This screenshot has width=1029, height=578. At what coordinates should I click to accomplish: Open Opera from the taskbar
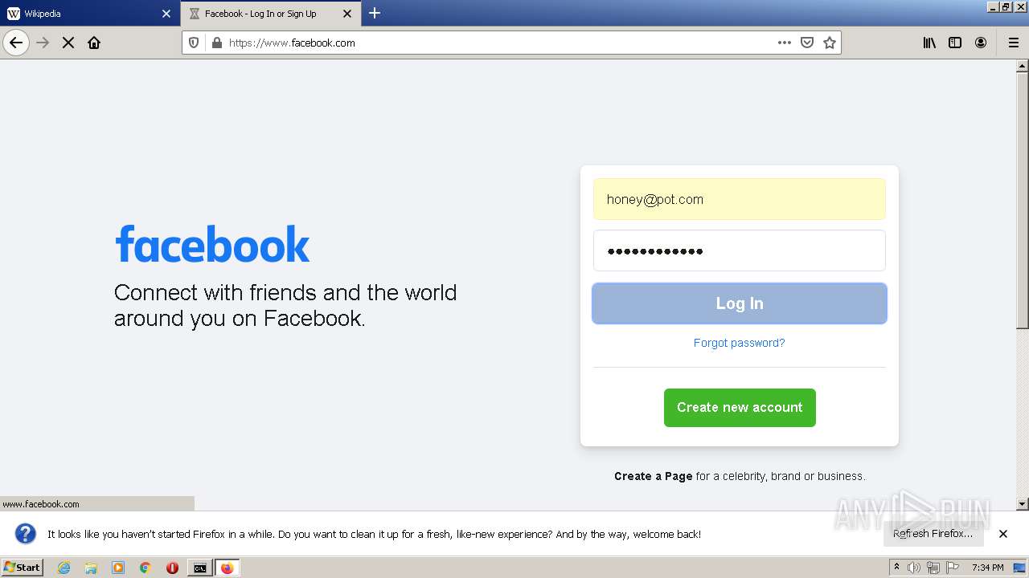click(172, 568)
